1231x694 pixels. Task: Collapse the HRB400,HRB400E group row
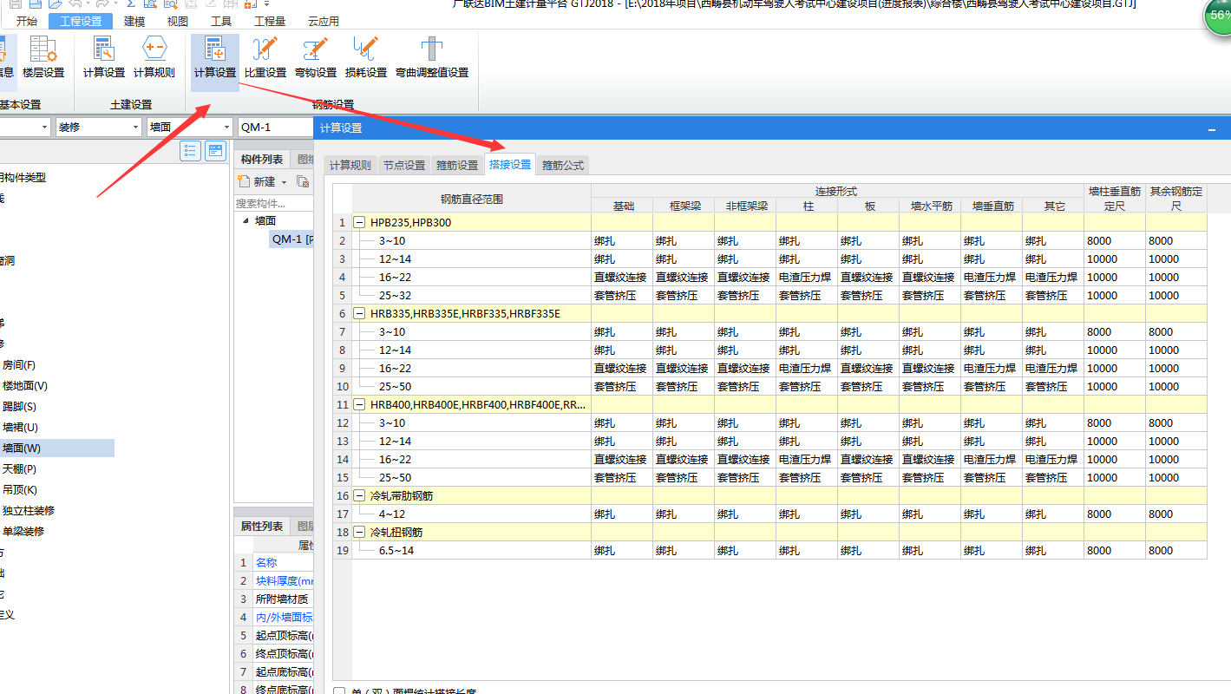pyautogui.click(x=359, y=405)
